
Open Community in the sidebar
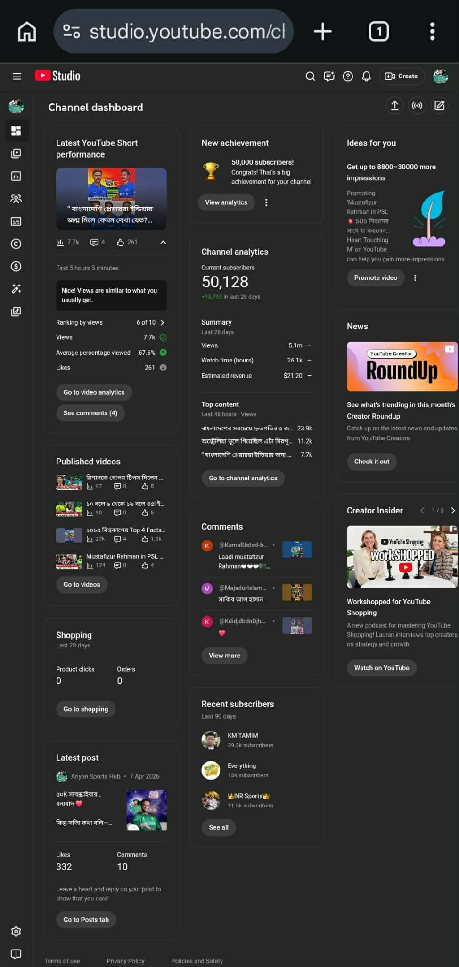pos(16,199)
